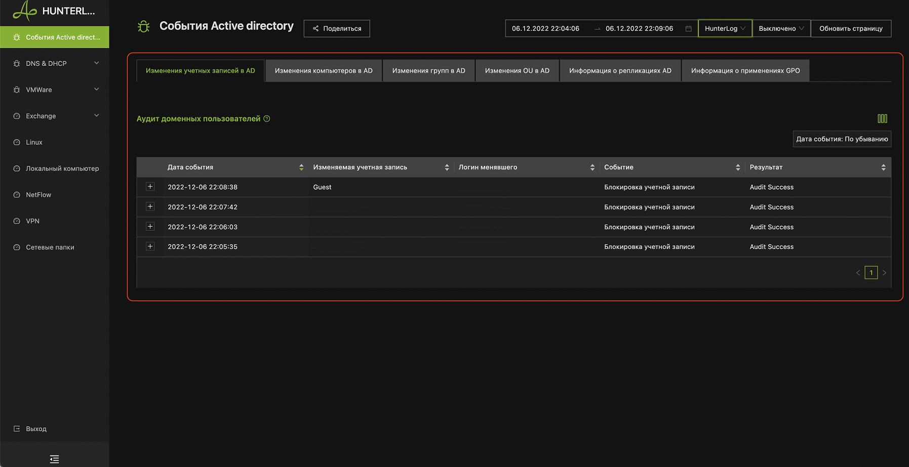
Task: Click the end date 06.12.2022 22:09:06 field
Action: point(639,28)
